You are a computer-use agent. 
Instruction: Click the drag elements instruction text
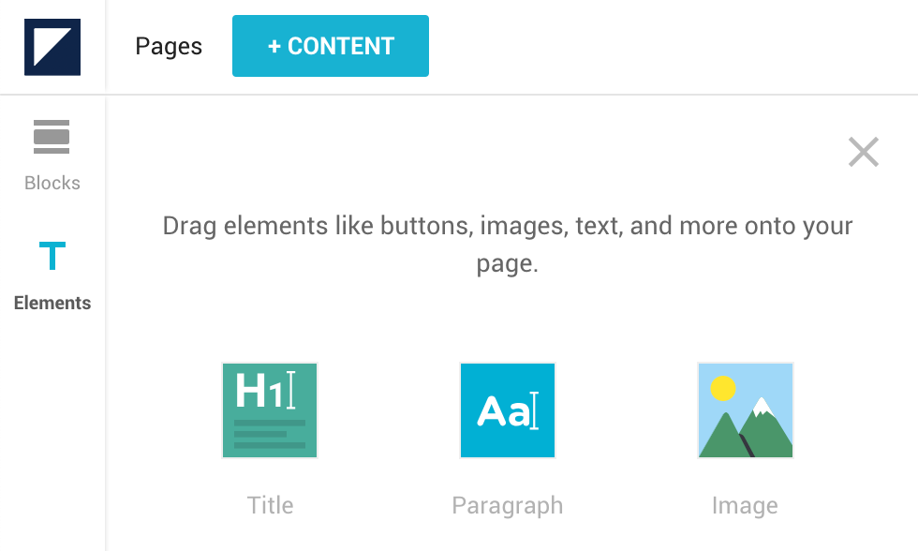[508, 245]
